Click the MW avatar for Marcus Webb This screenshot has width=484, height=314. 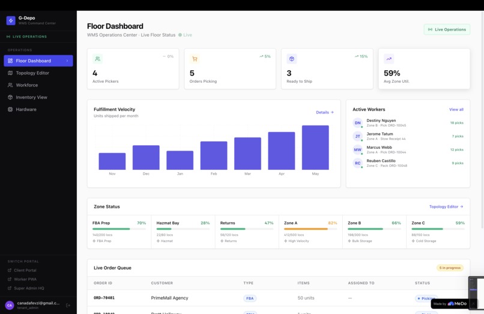tap(357, 149)
